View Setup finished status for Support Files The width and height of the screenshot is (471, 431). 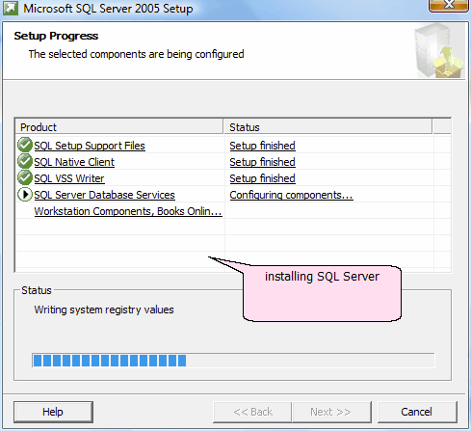(x=262, y=146)
